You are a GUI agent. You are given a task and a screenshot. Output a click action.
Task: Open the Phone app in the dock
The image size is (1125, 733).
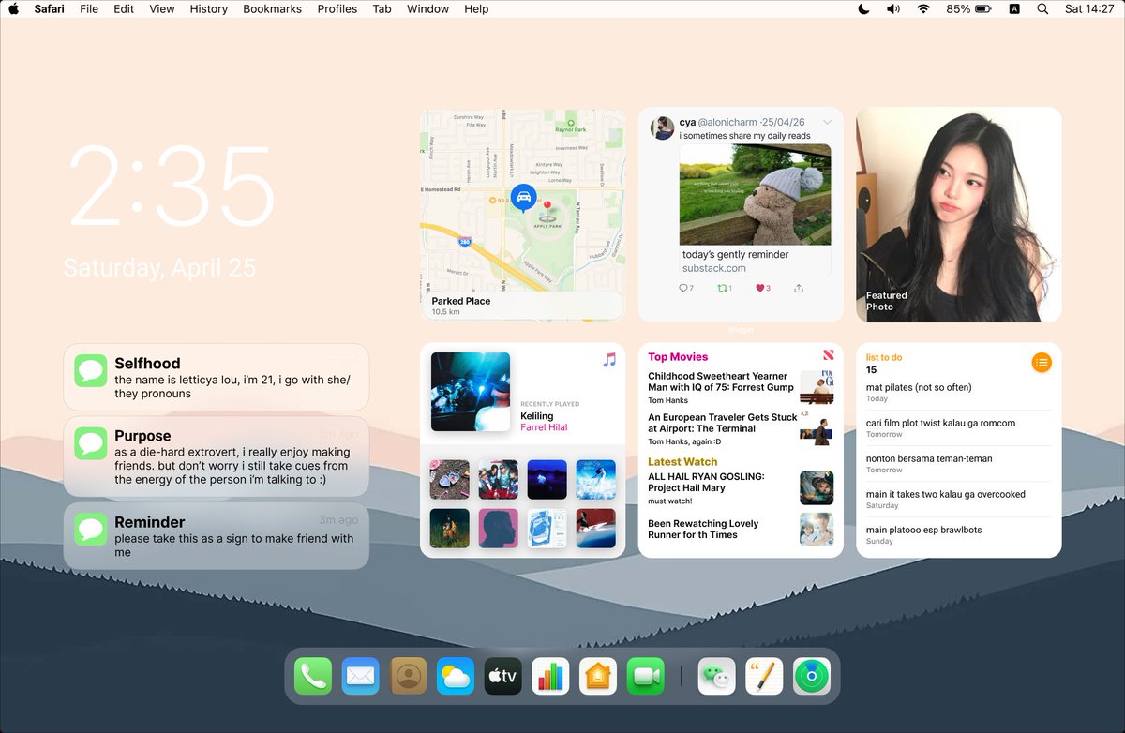tap(313, 676)
